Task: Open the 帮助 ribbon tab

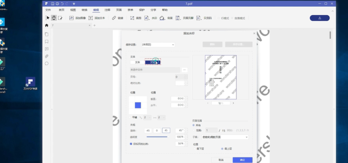Action: pos(165,10)
